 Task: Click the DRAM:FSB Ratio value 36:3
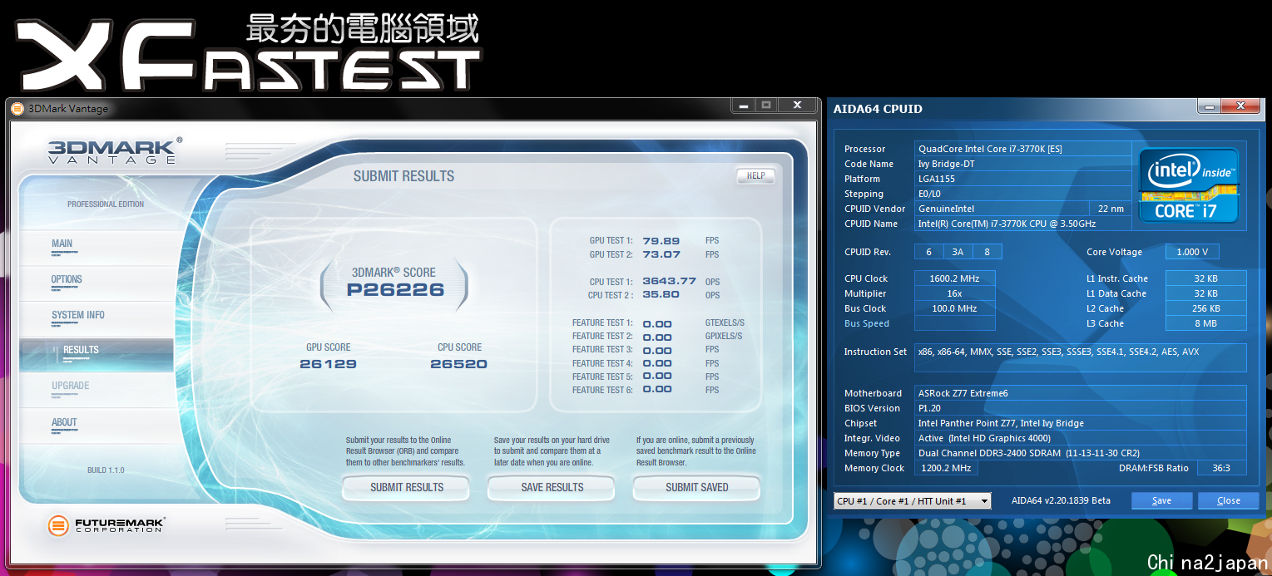pos(1221,468)
